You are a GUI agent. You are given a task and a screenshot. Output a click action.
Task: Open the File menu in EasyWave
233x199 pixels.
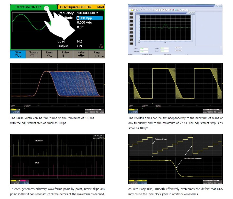130,8
